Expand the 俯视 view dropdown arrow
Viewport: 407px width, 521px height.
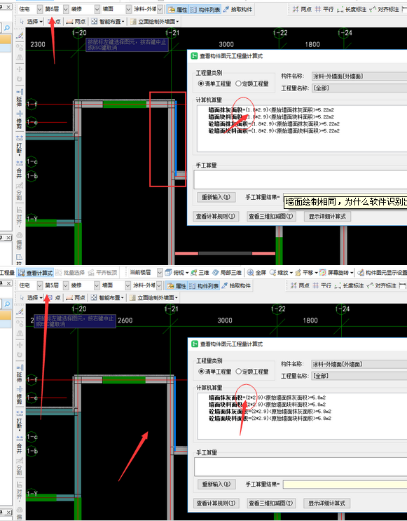pos(187,273)
